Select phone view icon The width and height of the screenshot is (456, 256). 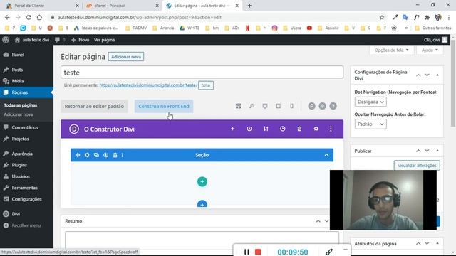(291, 106)
